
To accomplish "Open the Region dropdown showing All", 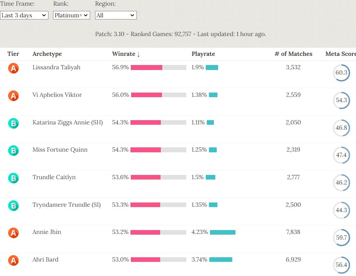I will coord(116,15).
